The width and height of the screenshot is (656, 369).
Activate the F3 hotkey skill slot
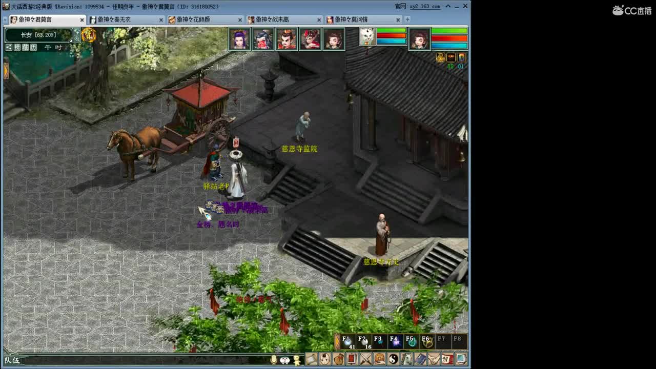coord(380,342)
